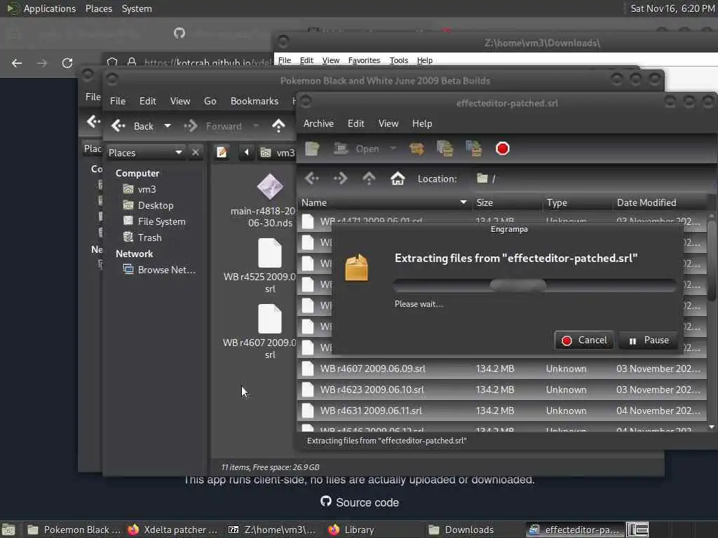Viewport: 718px width, 538px height.
Task: Open the Places sidebar selector dropdown
Action: click(x=146, y=153)
